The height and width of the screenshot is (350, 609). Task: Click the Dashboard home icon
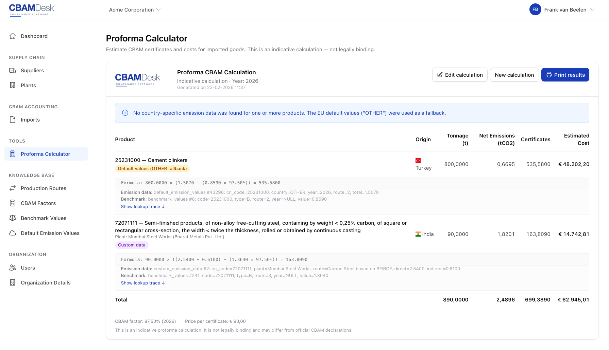click(13, 36)
